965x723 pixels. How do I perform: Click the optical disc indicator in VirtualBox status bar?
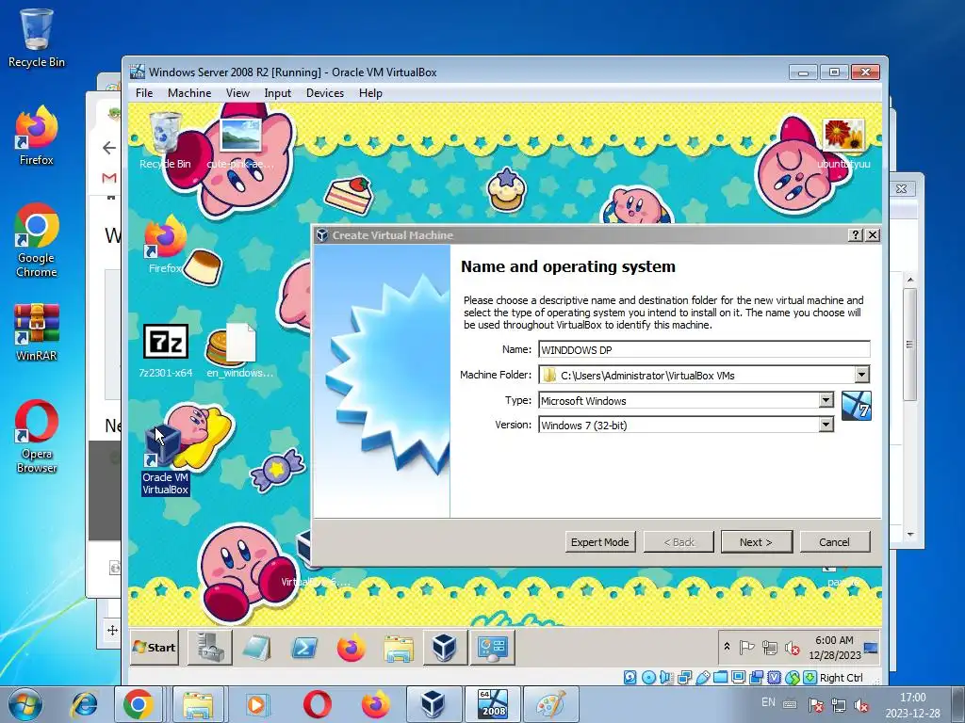coord(648,678)
